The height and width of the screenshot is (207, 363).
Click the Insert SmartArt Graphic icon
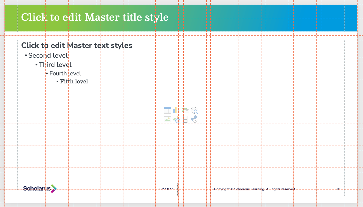(185, 110)
